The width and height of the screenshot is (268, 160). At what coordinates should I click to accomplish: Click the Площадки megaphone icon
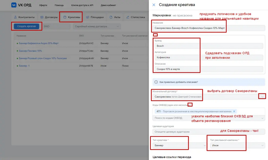[x=88, y=17]
